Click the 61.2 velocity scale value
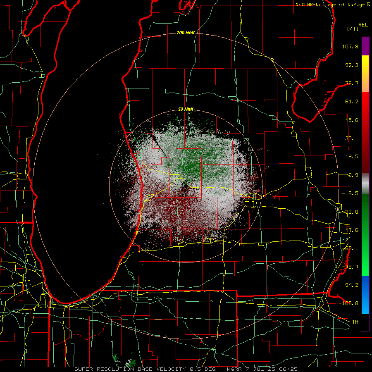The width and height of the screenshot is (372, 372). (x=352, y=102)
